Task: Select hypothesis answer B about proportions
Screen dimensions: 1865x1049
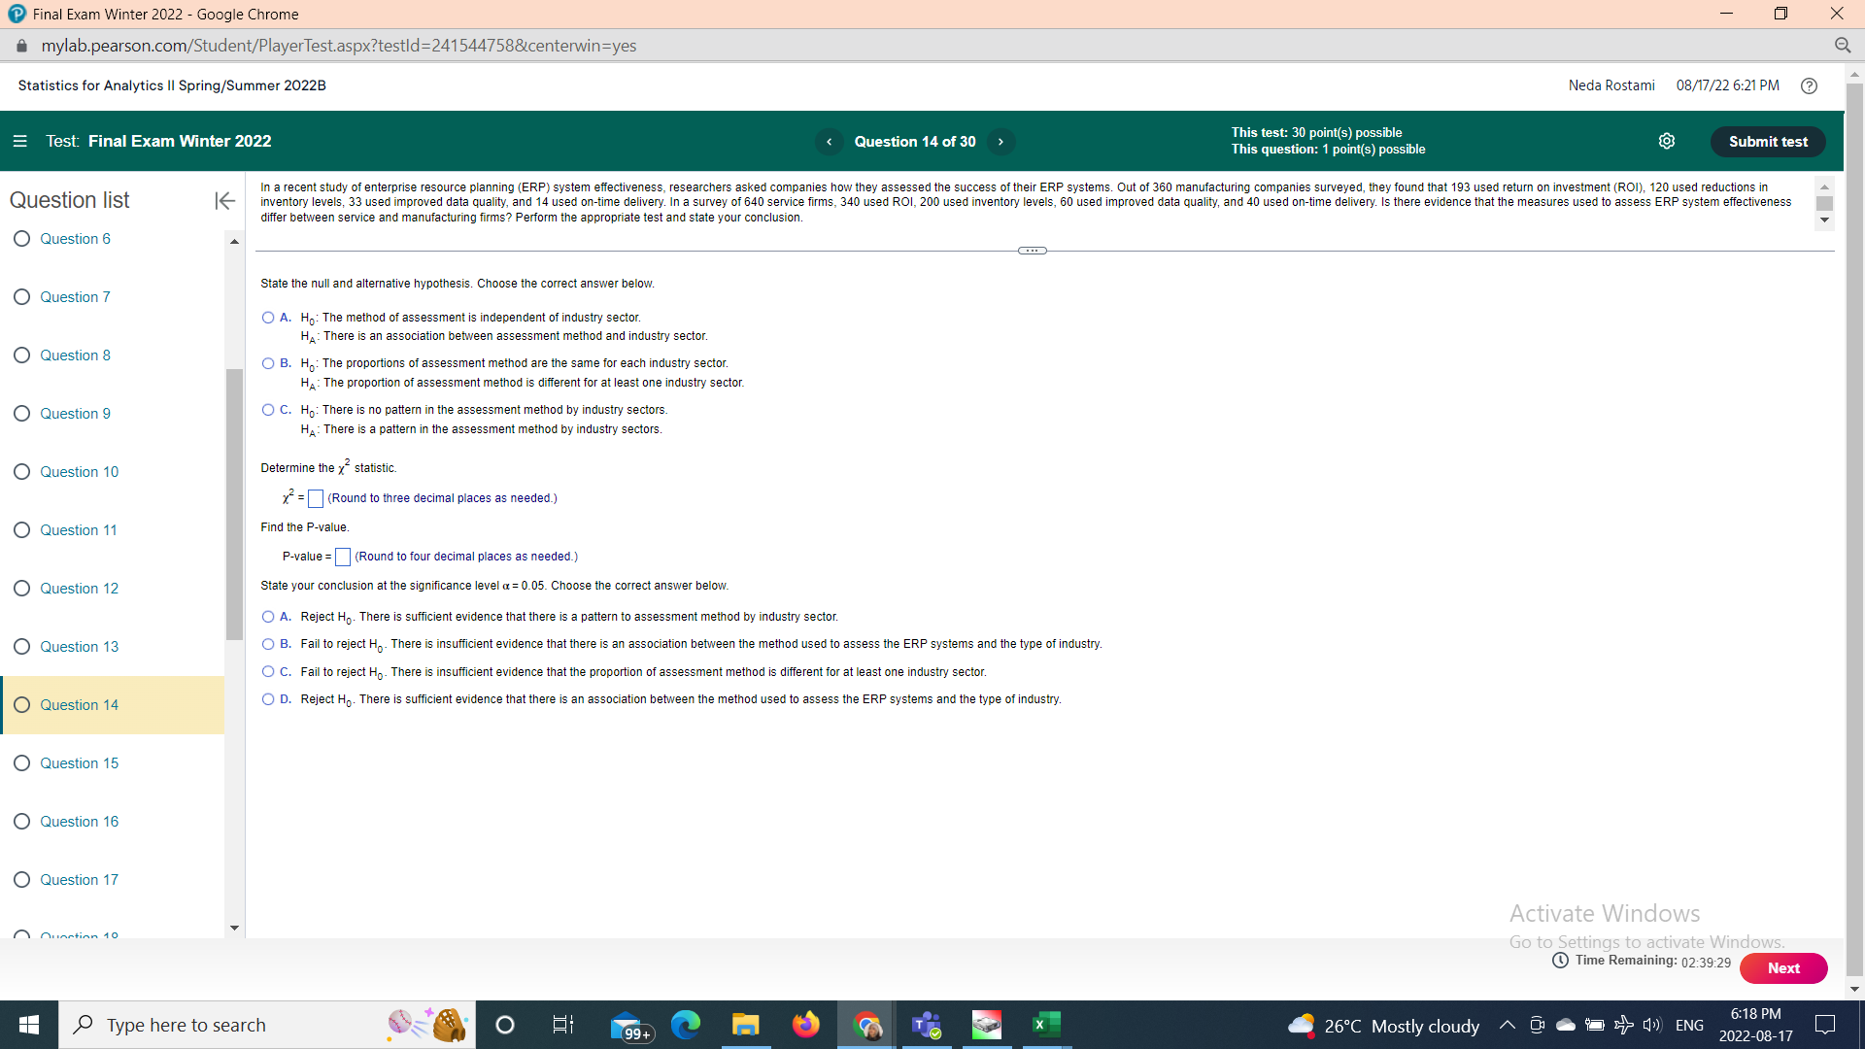Action: [267, 363]
